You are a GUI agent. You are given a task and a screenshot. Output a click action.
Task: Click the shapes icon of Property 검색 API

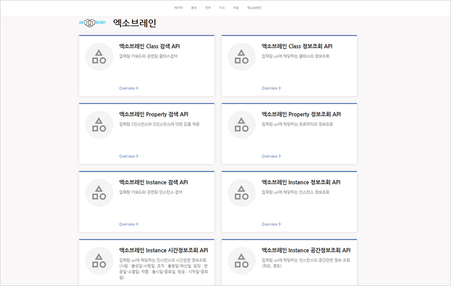(99, 125)
